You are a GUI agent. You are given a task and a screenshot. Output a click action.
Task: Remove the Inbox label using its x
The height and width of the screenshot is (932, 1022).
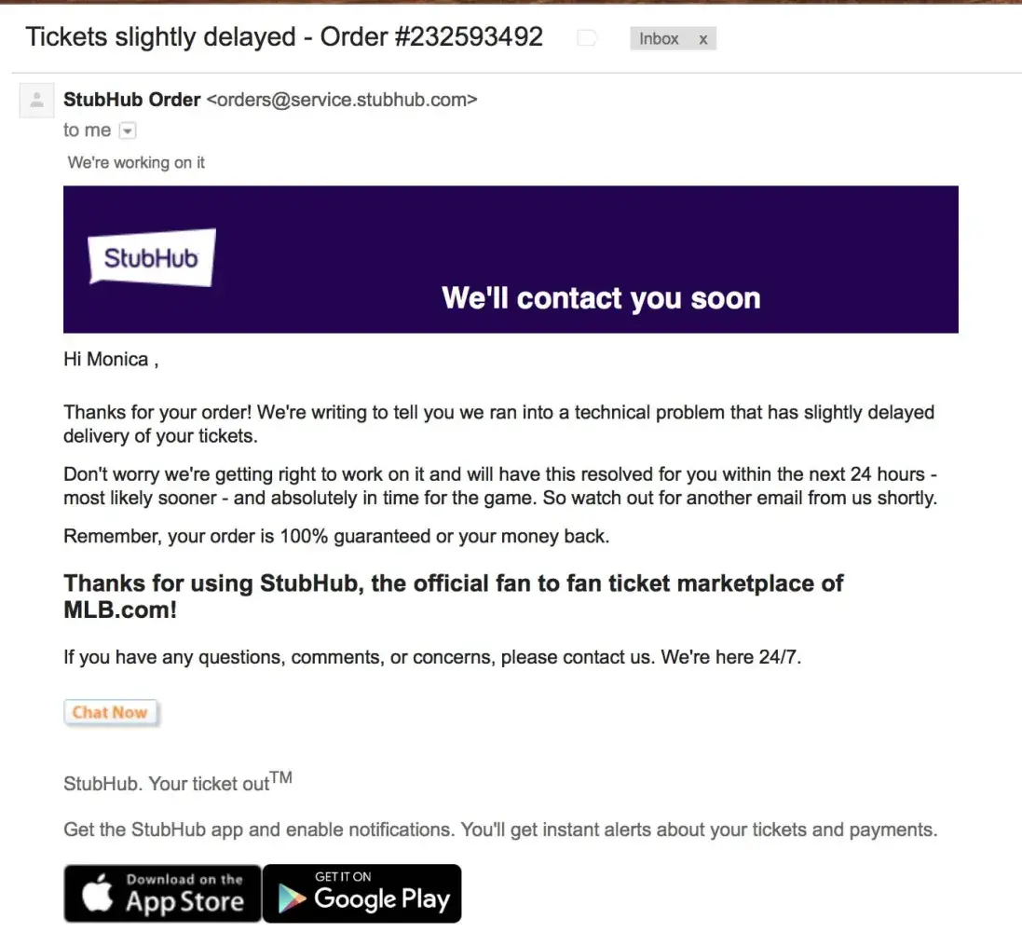702,39
